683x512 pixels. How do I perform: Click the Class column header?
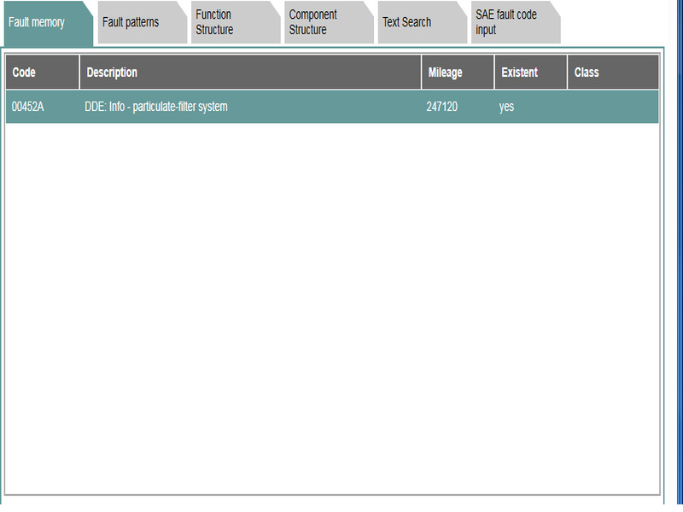pos(612,73)
